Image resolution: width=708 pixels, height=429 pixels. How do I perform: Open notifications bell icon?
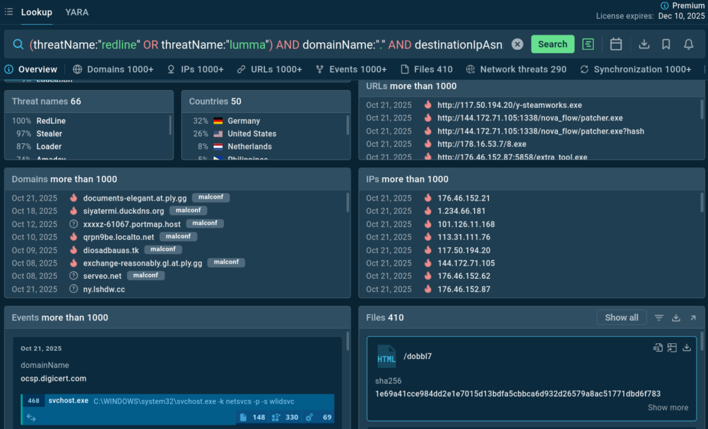pyautogui.click(x=689, y=44)
